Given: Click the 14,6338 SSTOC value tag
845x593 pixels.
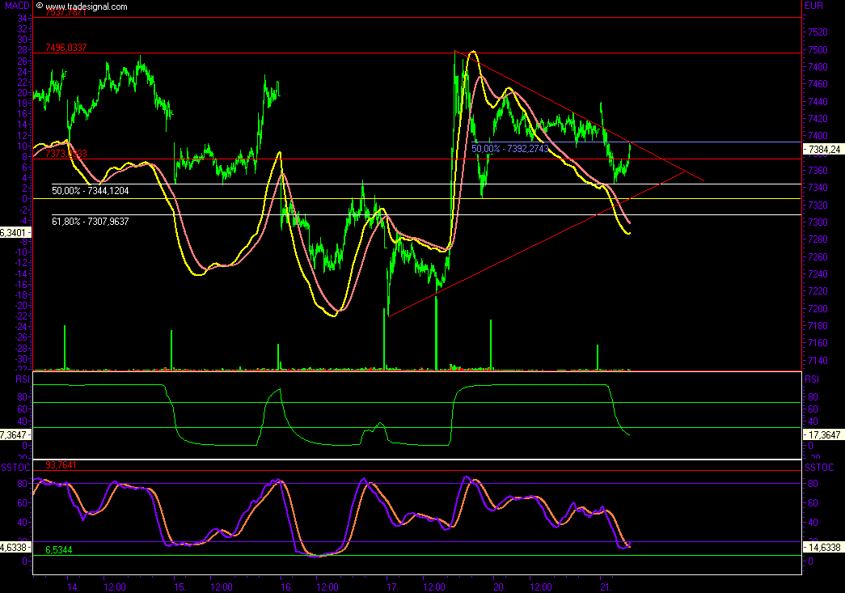Looking at the screenshot, I should coord(822,547).
